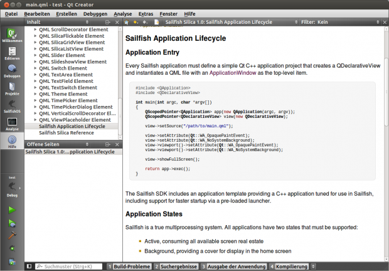Toggle the sidebar visibility button
The height and width of the screenshot is (271, 389).
(29, 267)
